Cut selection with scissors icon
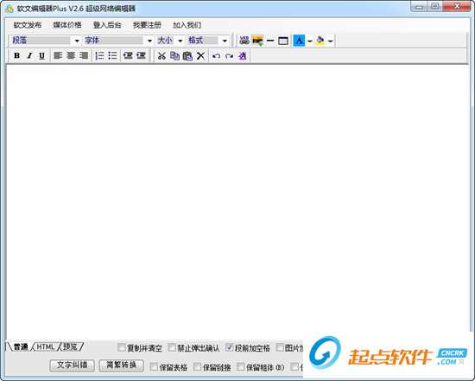475x381 pixels. (161, 56)
